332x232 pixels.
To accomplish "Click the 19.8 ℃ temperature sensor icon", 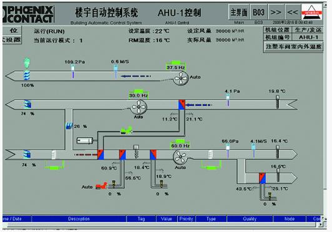I will [x=277, y=102].
